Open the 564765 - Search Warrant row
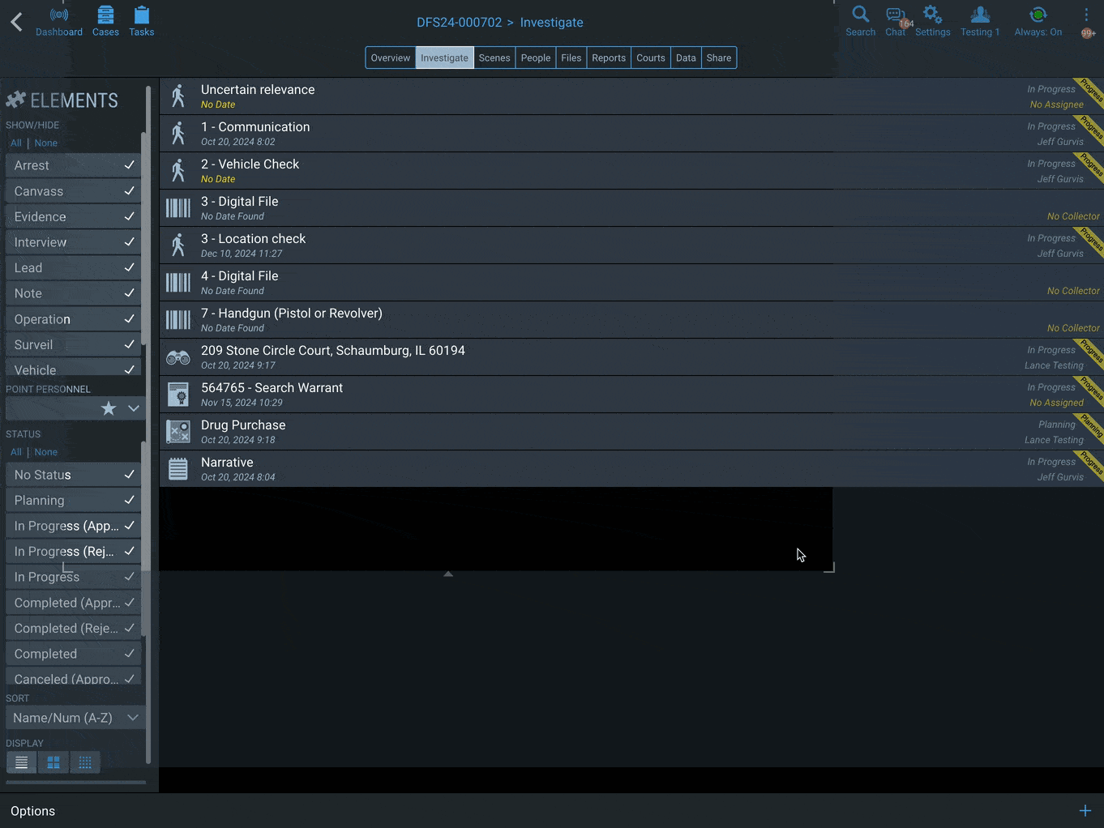The image size is (1104, 828). [x=631, y=395]
